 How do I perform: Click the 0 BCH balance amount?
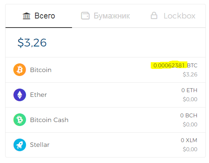point(189,115)
